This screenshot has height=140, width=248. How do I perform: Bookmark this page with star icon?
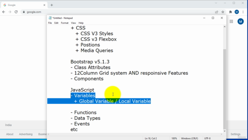[x=223, y=12]
